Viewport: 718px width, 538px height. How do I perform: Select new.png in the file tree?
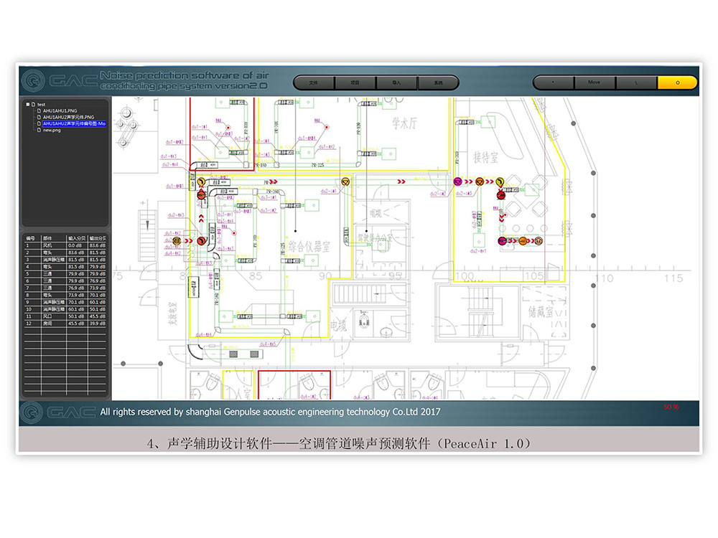(x=52, y=130)
